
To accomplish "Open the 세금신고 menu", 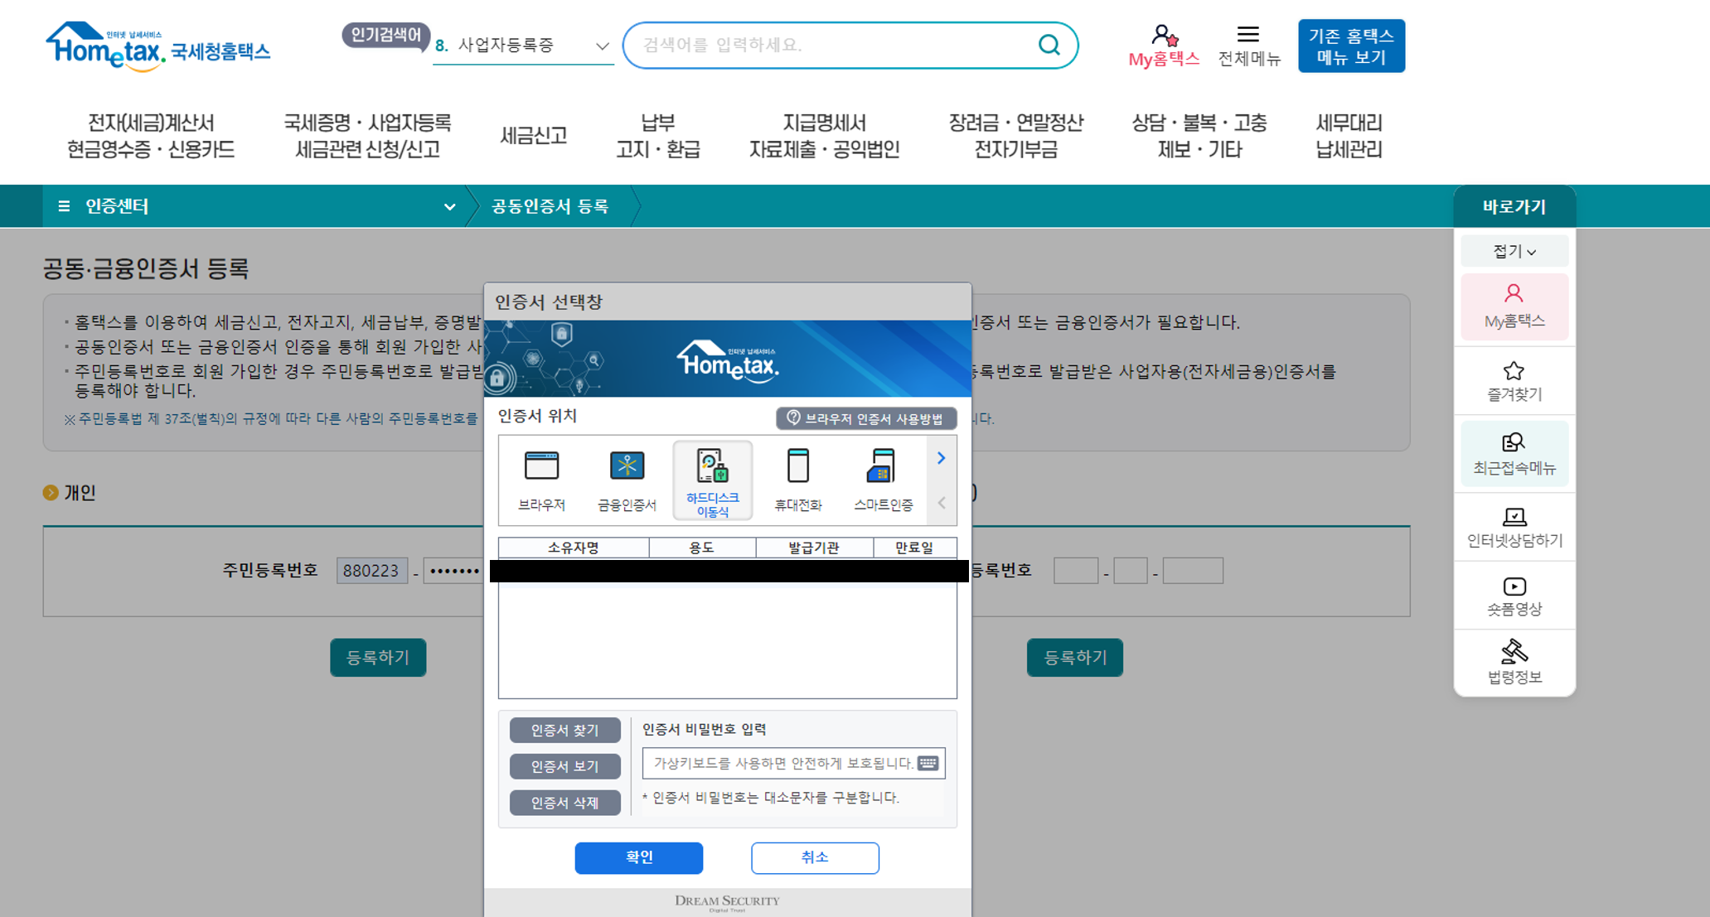I will point(533,136).
